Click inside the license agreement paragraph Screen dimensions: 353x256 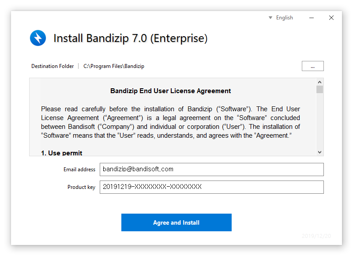(170, 122)
